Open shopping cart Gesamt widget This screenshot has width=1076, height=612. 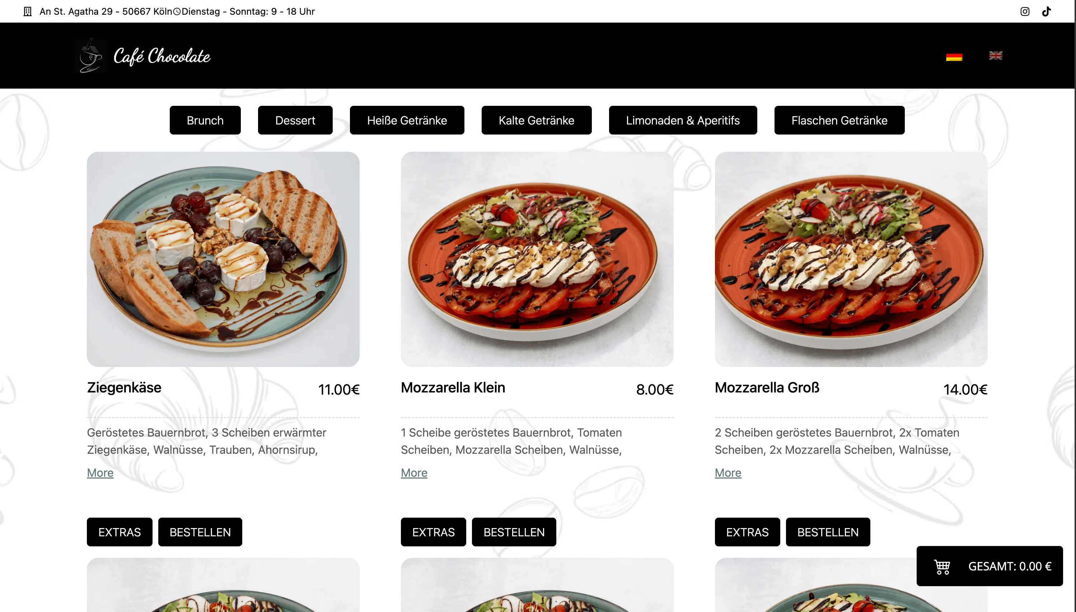(990, 566)
